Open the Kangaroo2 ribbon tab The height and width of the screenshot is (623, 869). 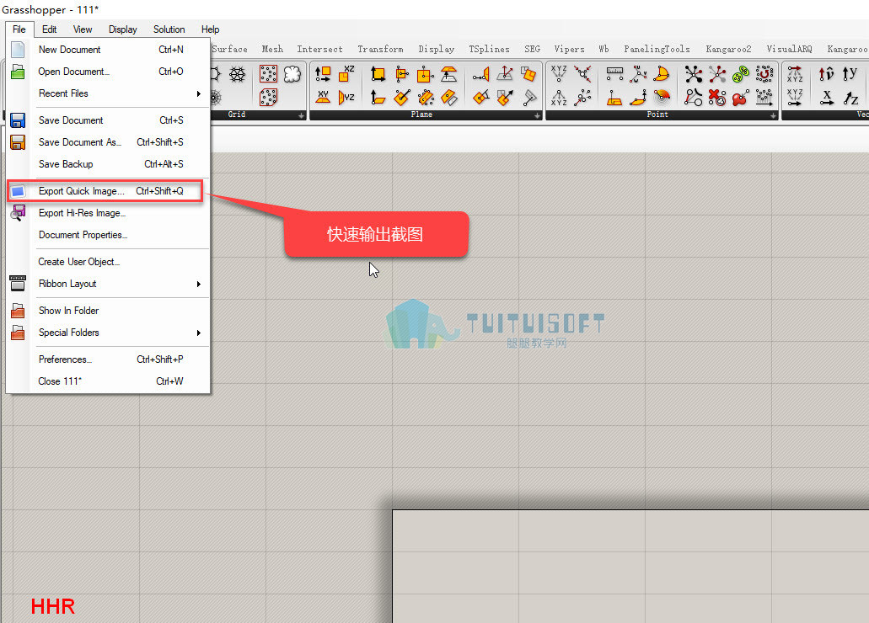[x=728, y=49]
